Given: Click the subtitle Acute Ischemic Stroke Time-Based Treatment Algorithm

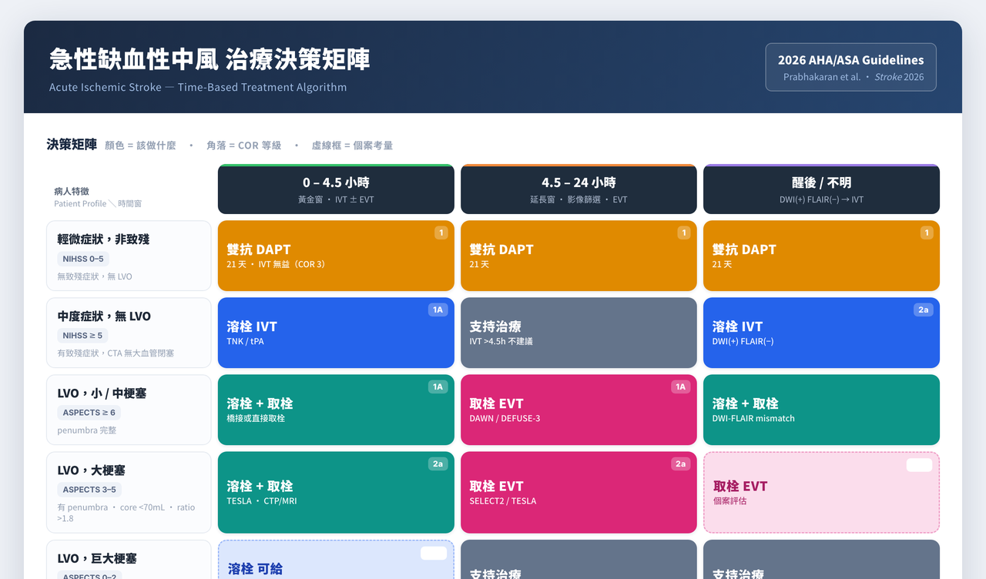Looking at the screenshot, I should pyautogui.click(x=198, y=87).
